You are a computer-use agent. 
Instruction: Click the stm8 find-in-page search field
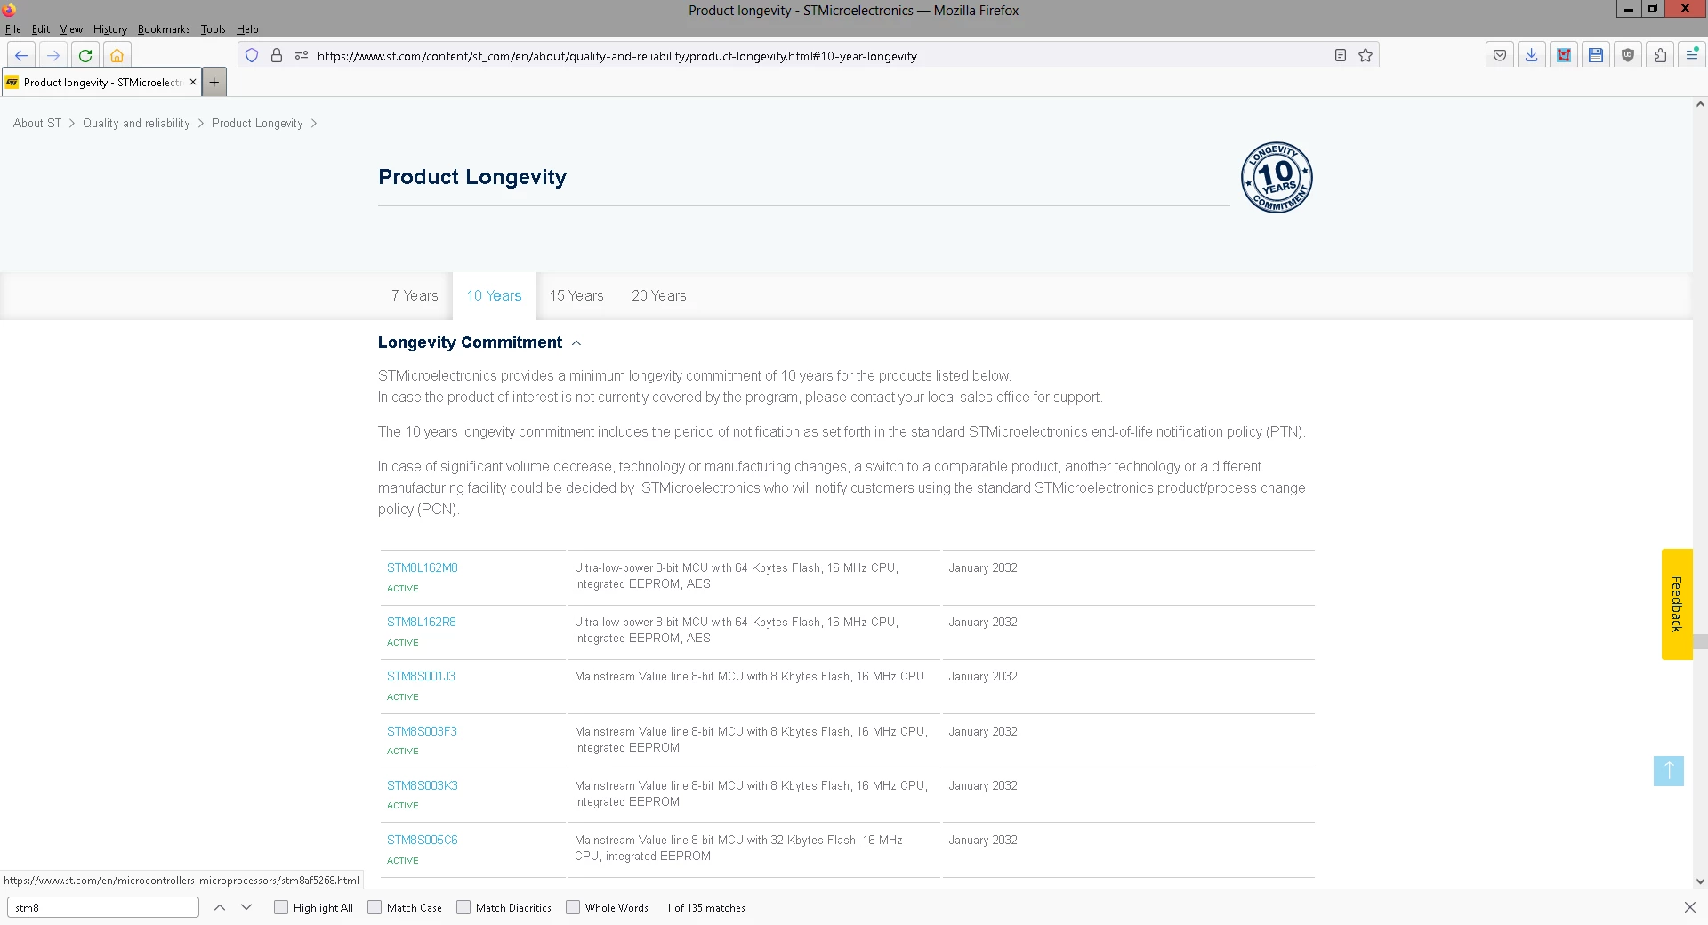pos(103,907)
